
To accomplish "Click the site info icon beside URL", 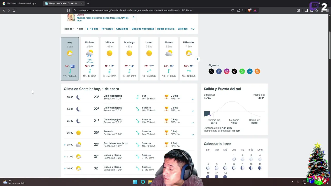I will click(x=75, y=10).
